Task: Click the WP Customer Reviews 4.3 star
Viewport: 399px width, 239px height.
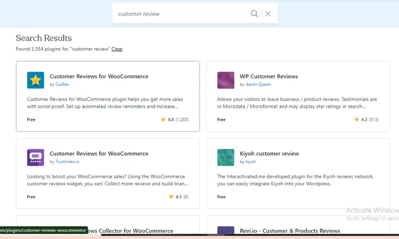Action: (x=356, y=119)
